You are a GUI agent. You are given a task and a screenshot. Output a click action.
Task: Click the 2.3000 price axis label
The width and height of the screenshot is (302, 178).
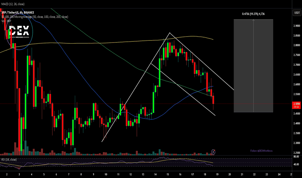pyautogui.click(x=296, y=143)
